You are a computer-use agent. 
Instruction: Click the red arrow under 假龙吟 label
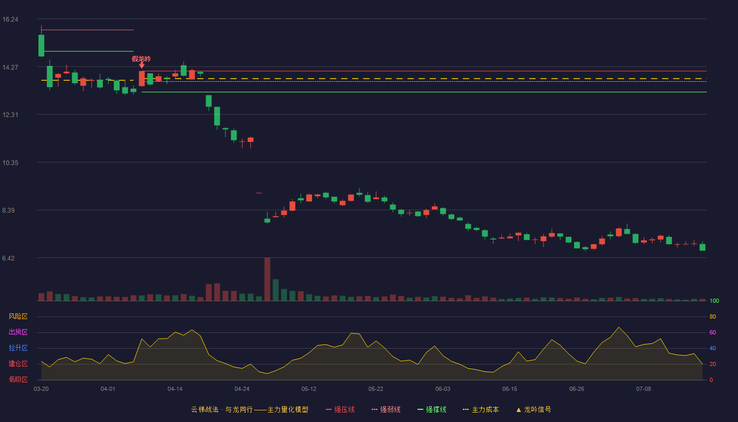point(141,65)
